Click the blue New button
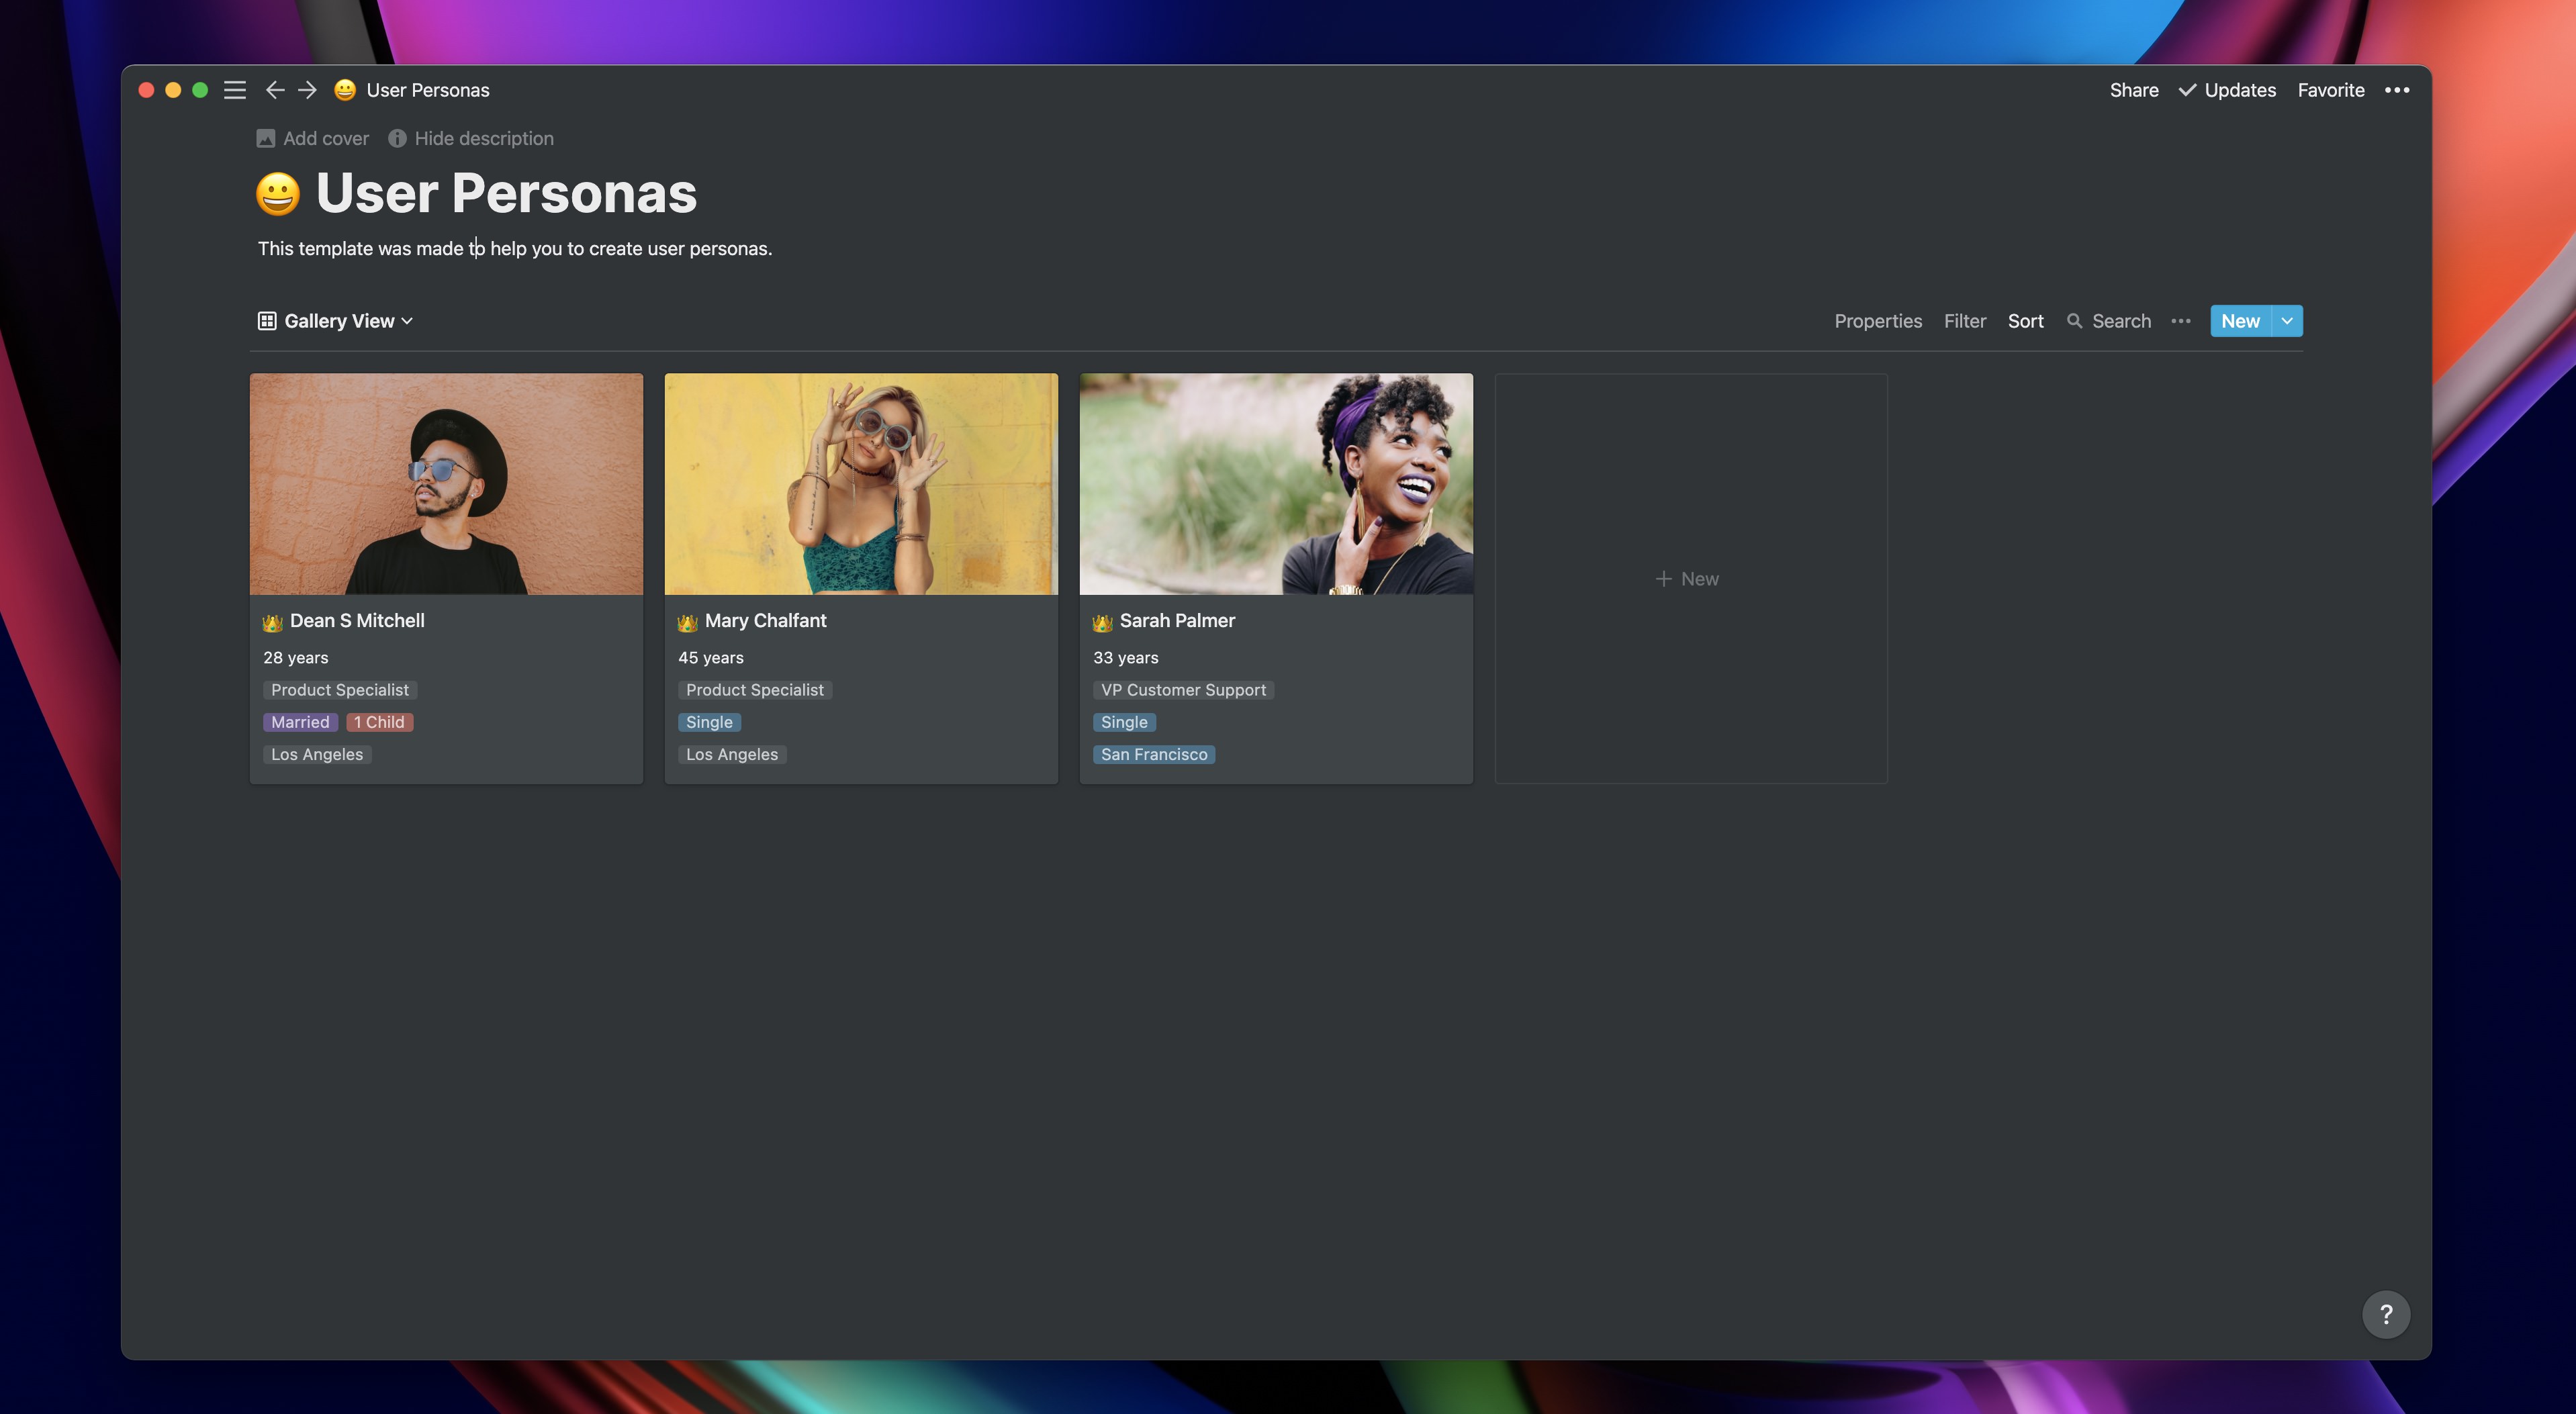The image size is (2576, 1414). pos(2240,321)
